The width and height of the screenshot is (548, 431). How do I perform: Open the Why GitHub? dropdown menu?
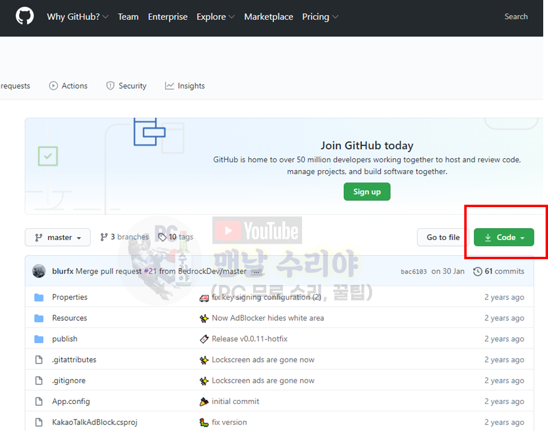point(78,17)
